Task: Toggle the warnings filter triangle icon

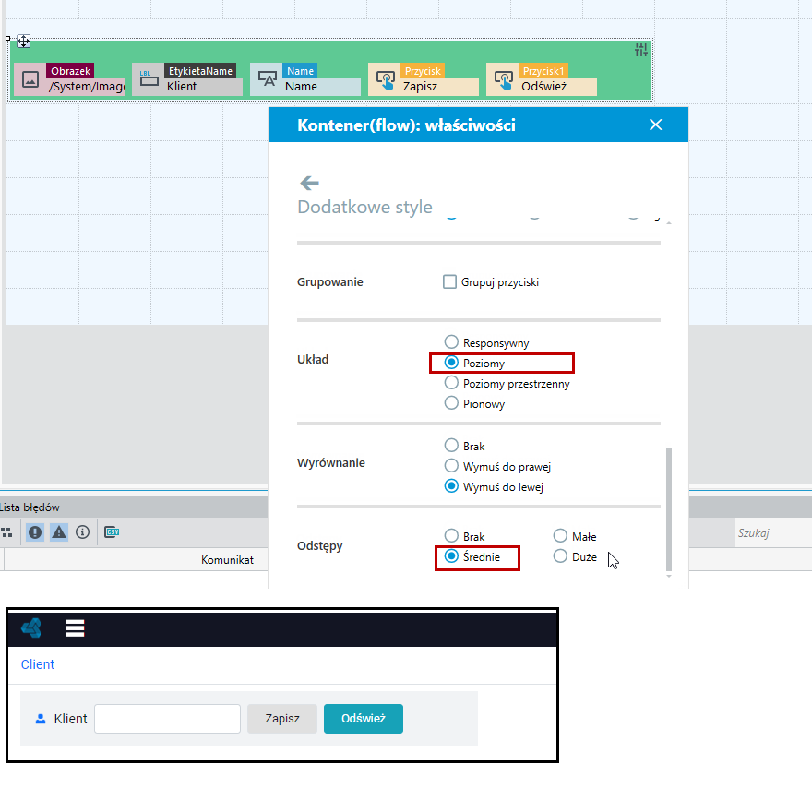Action: click(x=59, y=532)
